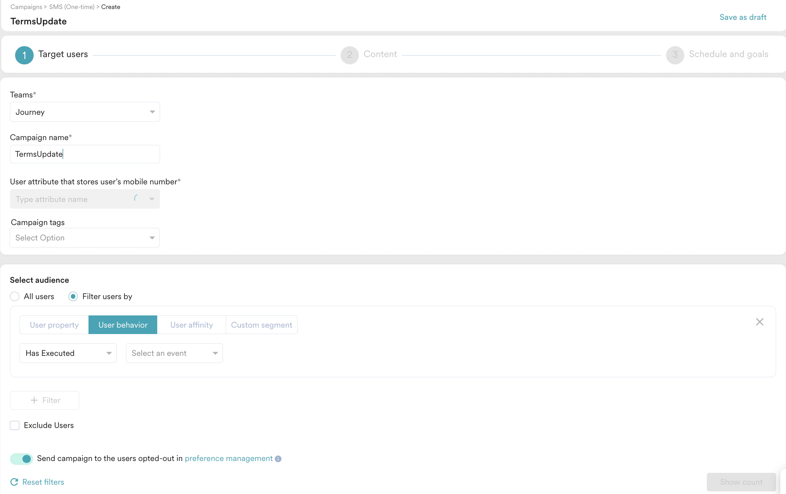The width and height of the screenshot is (786, 494).
Task: Expand the Has Executed dropdown
Action: click(68, 353)
